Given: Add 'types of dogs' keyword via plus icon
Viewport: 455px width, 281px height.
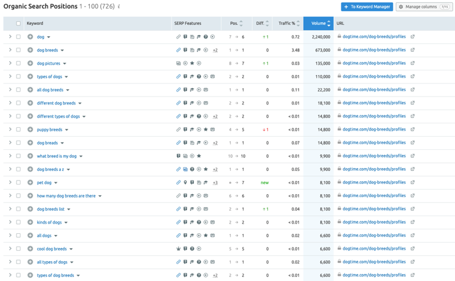Looking at the screenshot, I should click(30, 77).
